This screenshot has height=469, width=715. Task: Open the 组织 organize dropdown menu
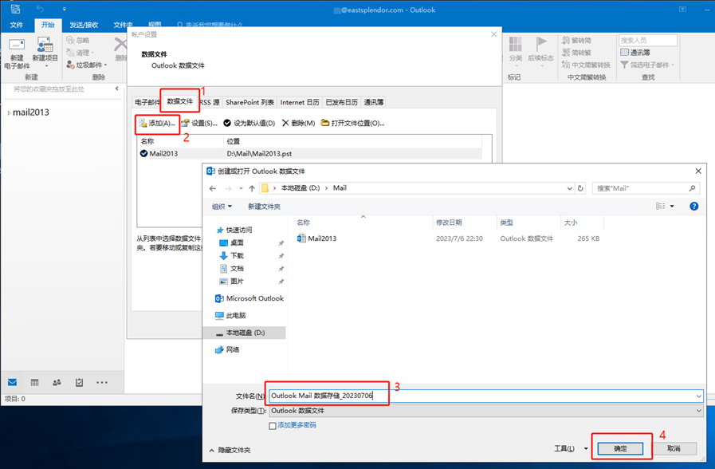click(x=222, y=207)
